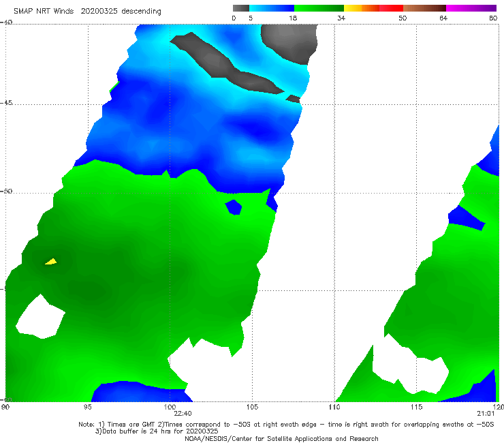Click the blue 5-18 segment of the color bar
The image size is (504, 443).
click(272, 8)
